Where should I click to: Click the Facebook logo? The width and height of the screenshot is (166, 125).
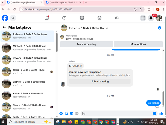[5, 18]
